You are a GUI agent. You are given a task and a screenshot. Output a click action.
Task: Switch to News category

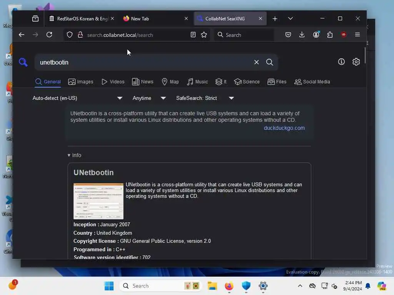point(142,82)
